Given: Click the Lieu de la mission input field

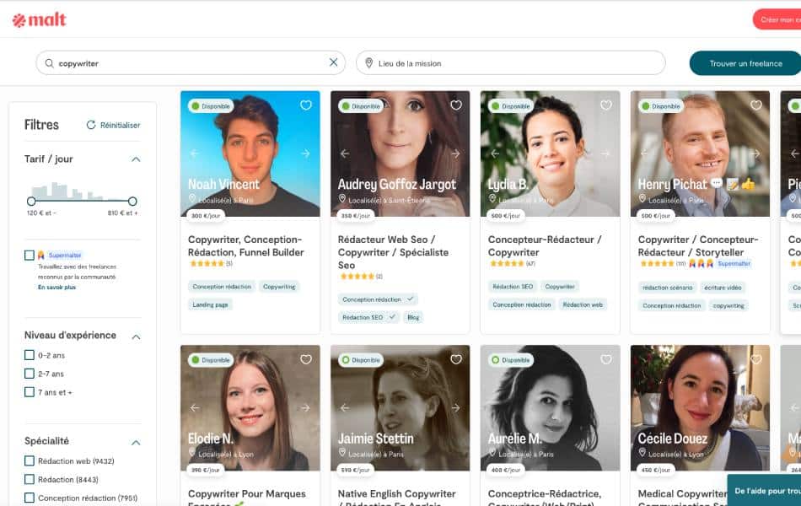Looking at the screenshot, I should click(472, 62).
